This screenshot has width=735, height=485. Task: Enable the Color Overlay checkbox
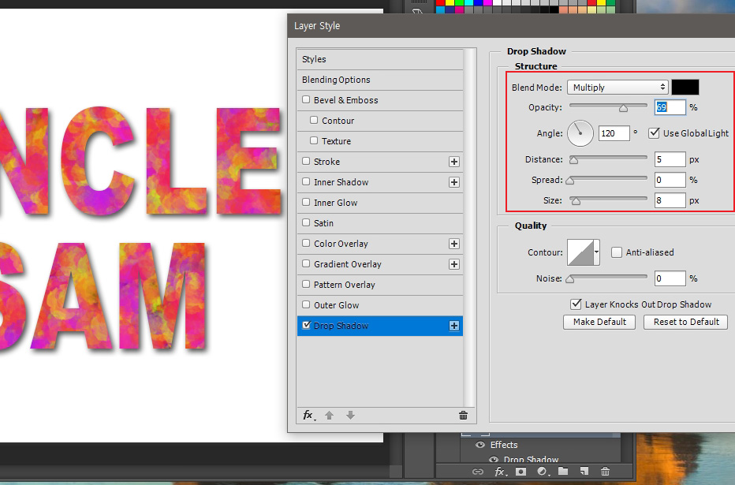[x=306, y=243]
